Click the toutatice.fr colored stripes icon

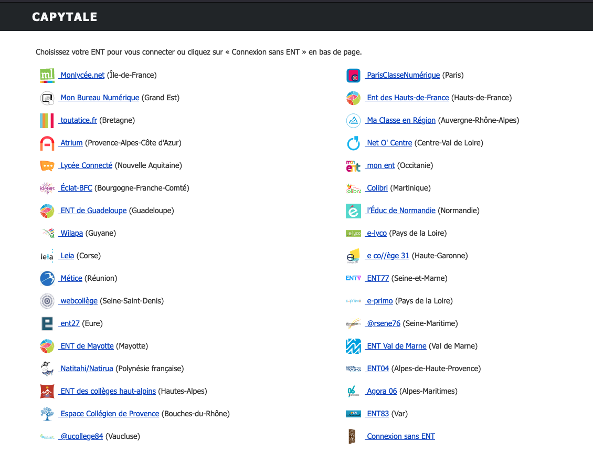pos(47,121)
